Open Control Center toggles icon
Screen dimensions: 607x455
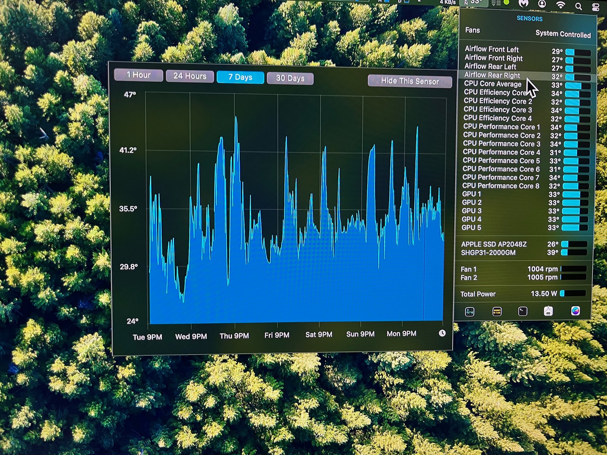tap(595, 7)
